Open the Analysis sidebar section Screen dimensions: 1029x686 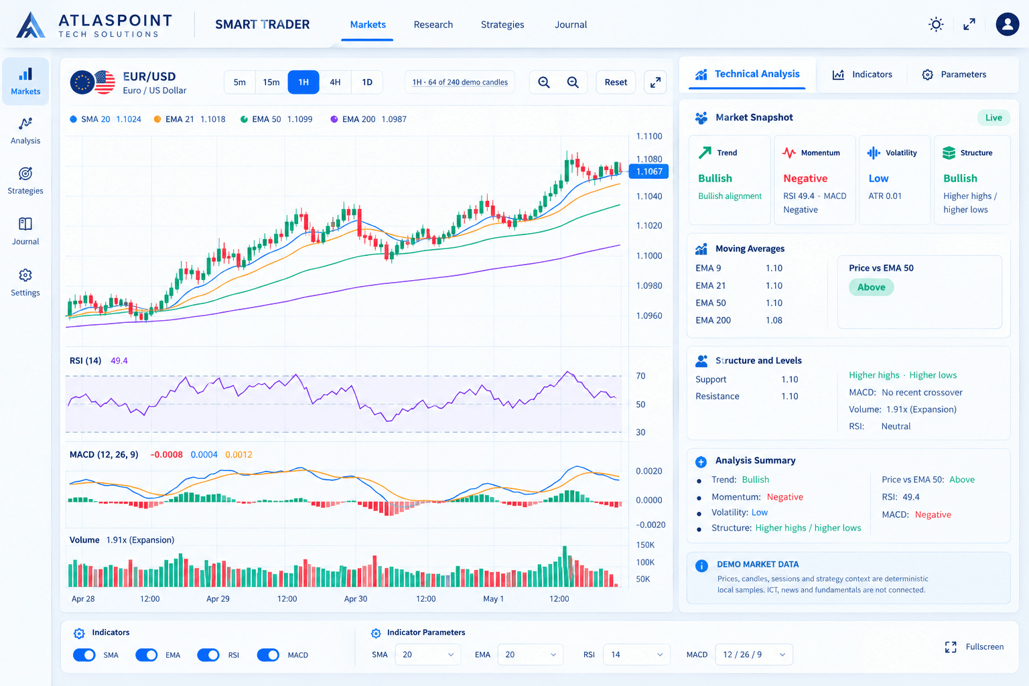25,131
